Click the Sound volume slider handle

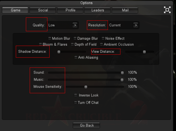[x=122, y=73]
